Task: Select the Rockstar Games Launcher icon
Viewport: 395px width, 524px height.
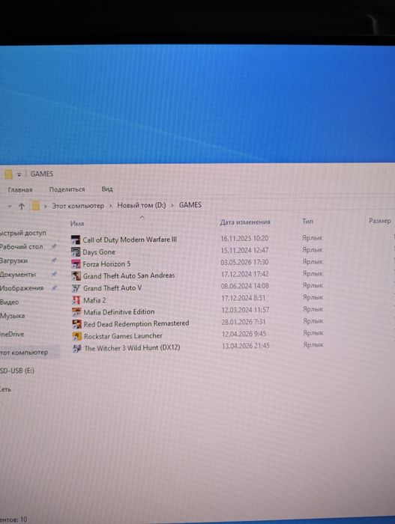Action: coord(77,336)
